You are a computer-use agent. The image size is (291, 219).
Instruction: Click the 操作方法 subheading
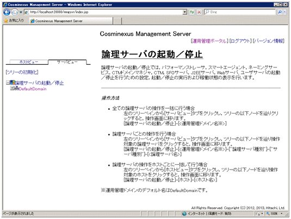click(x=110, y=98)
